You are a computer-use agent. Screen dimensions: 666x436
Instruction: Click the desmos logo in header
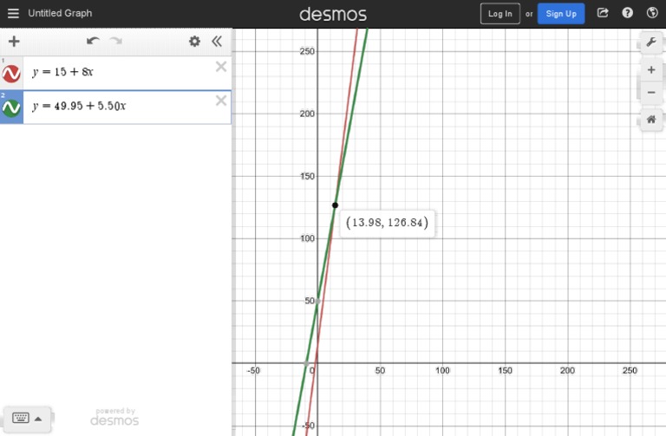pos(333,14)
